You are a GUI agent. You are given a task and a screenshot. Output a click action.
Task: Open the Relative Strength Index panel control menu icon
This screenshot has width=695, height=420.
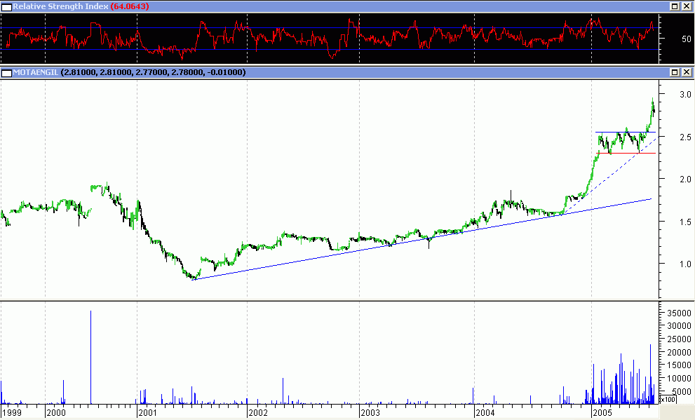click(6, 6)
